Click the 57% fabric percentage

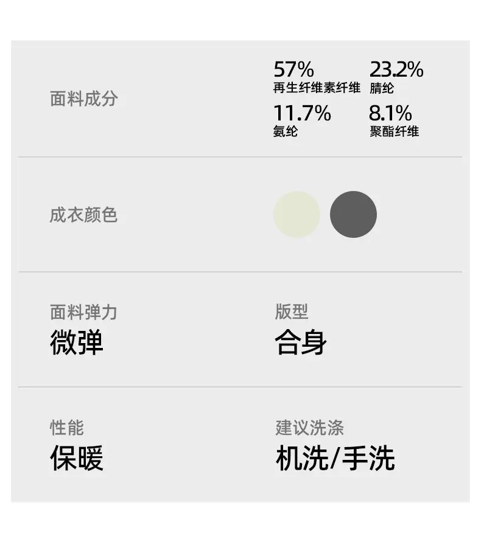tap(293, 69)
